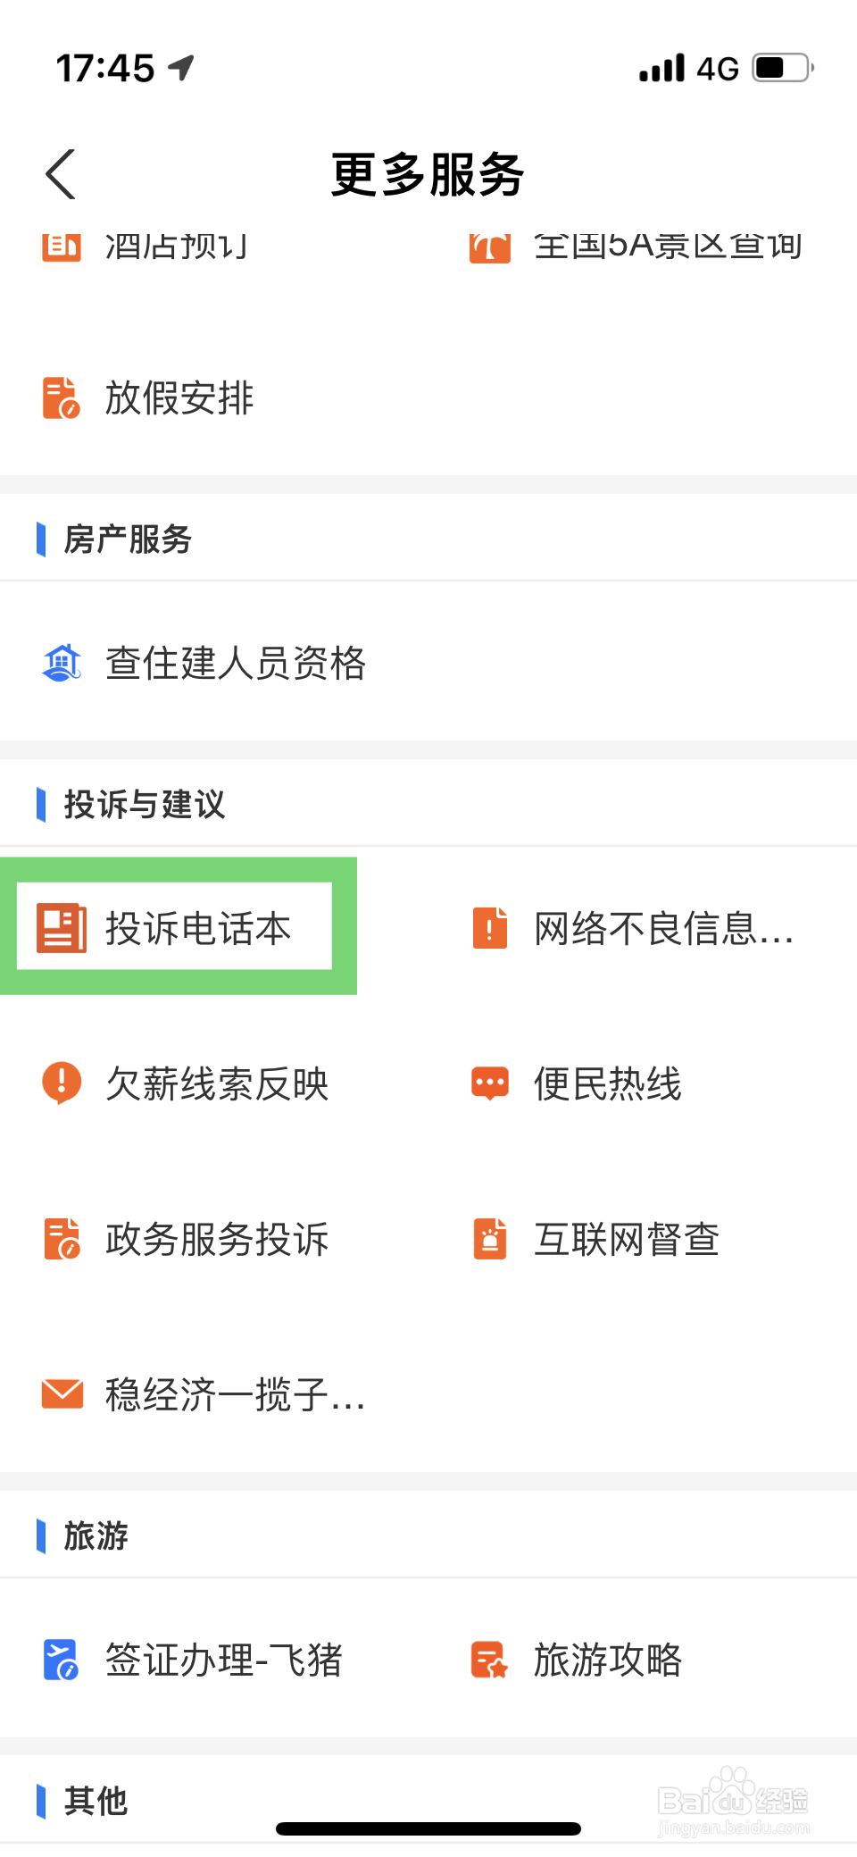
Task: Tap the 稳经济一揽子 envelope icon
Action: (62, 1394)
